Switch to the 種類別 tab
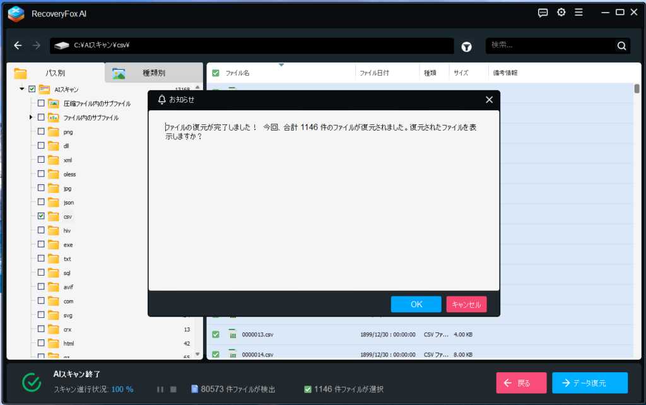Image resolution: width=646 pixels, height=405 pixels. click(153, 73)
